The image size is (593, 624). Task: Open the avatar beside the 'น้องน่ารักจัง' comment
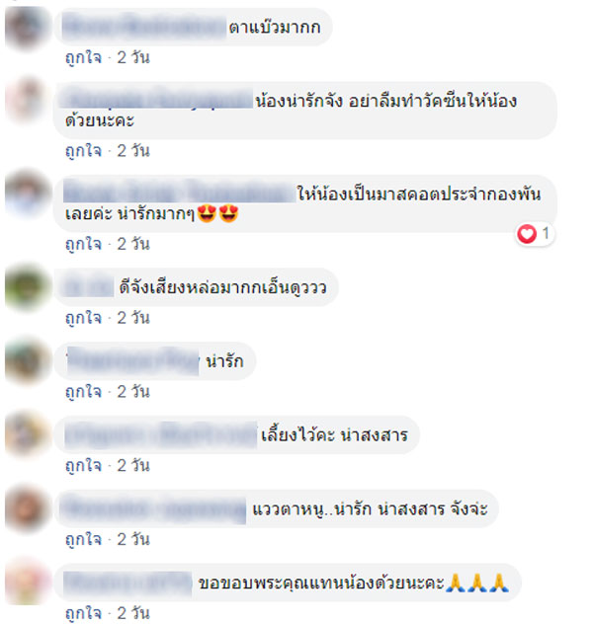click(27, 100)
